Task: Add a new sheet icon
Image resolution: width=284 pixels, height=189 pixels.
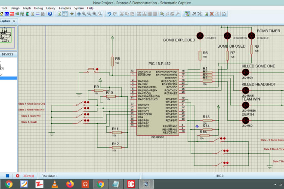Action: click(206, 14)
